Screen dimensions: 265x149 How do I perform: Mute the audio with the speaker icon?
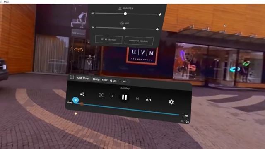pyautogui.click(x=82, y=94)
